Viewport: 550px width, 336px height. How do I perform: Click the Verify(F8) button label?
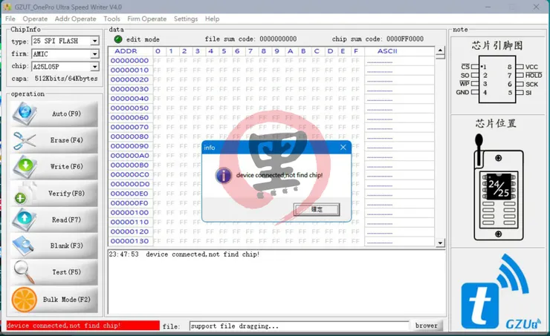click(x=67, y=193)
